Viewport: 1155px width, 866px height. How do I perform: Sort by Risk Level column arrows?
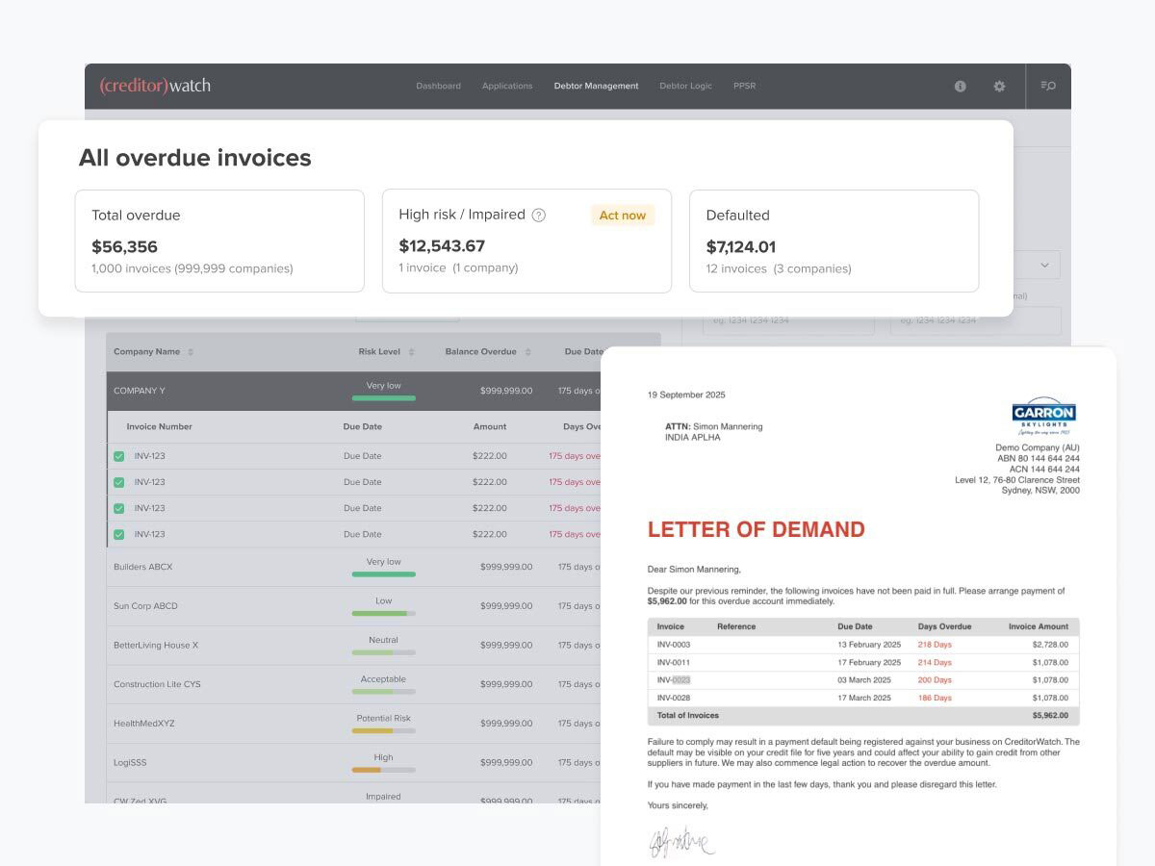[411, 352]
